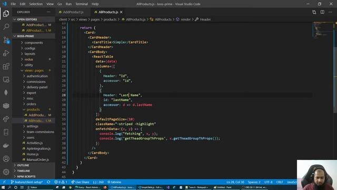This screenshot has width=337, height=190.
Task: Open the Docker whale icon view
Action: (x=6, y=146)
